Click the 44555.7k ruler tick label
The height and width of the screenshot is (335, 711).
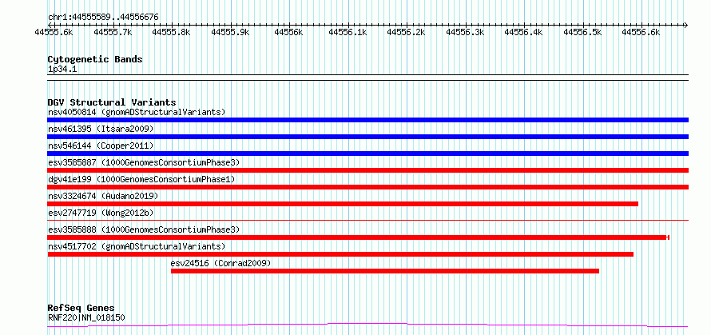coord(113,32)
